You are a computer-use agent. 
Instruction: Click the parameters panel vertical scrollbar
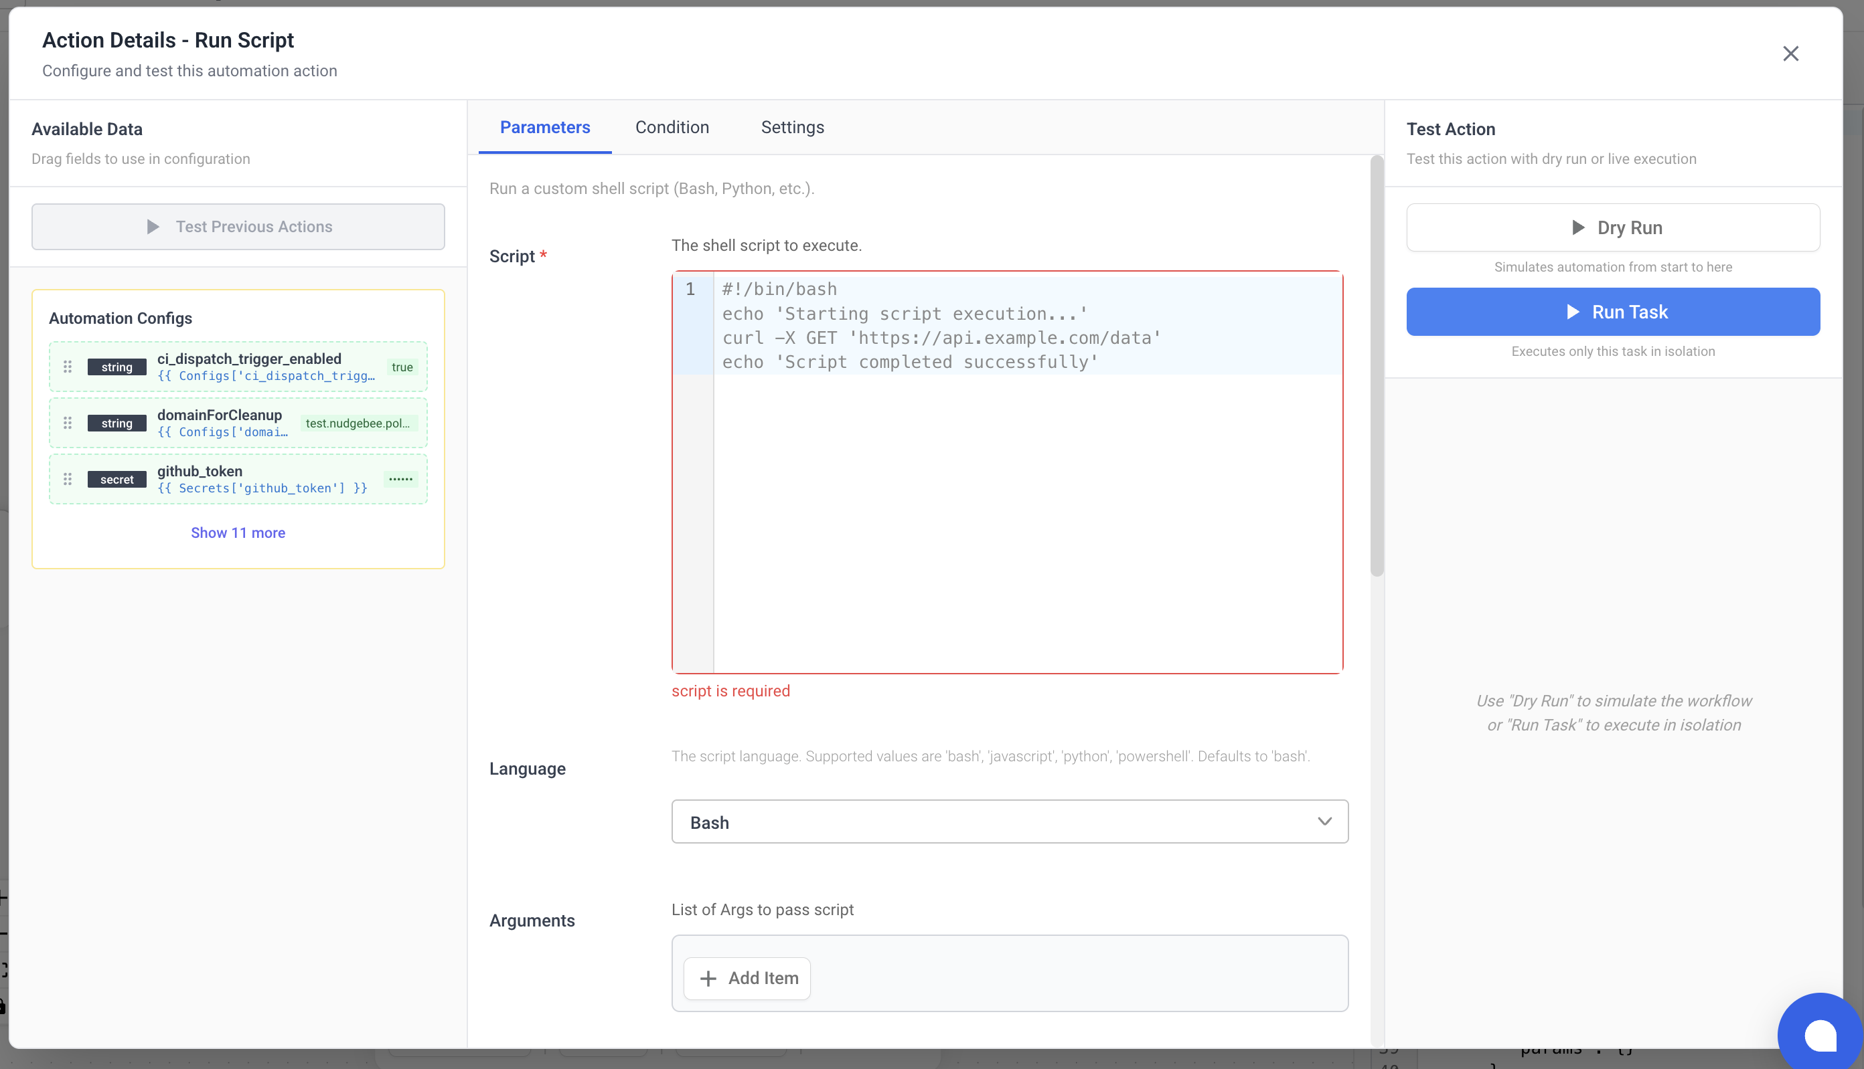[1376, 366]
